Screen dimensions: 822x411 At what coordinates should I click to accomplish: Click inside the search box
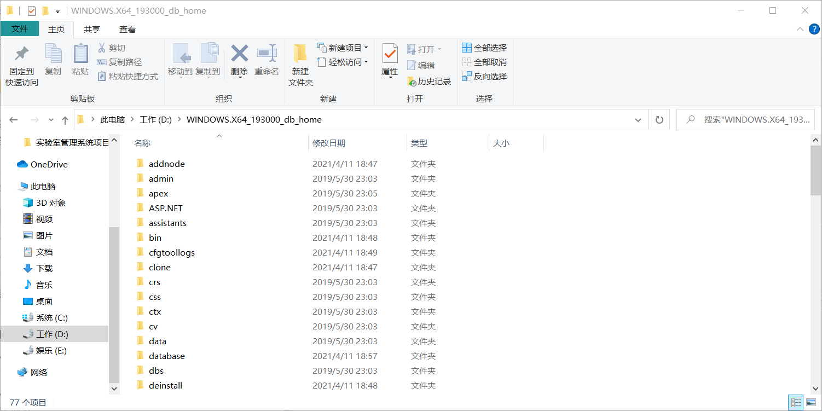click(744, 119)
